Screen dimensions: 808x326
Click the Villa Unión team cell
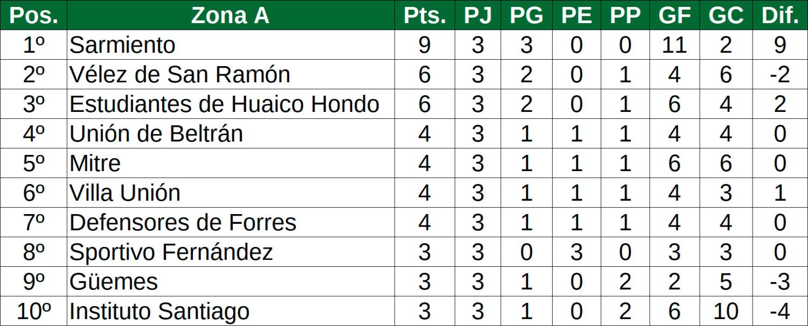(x=125, y=193)
